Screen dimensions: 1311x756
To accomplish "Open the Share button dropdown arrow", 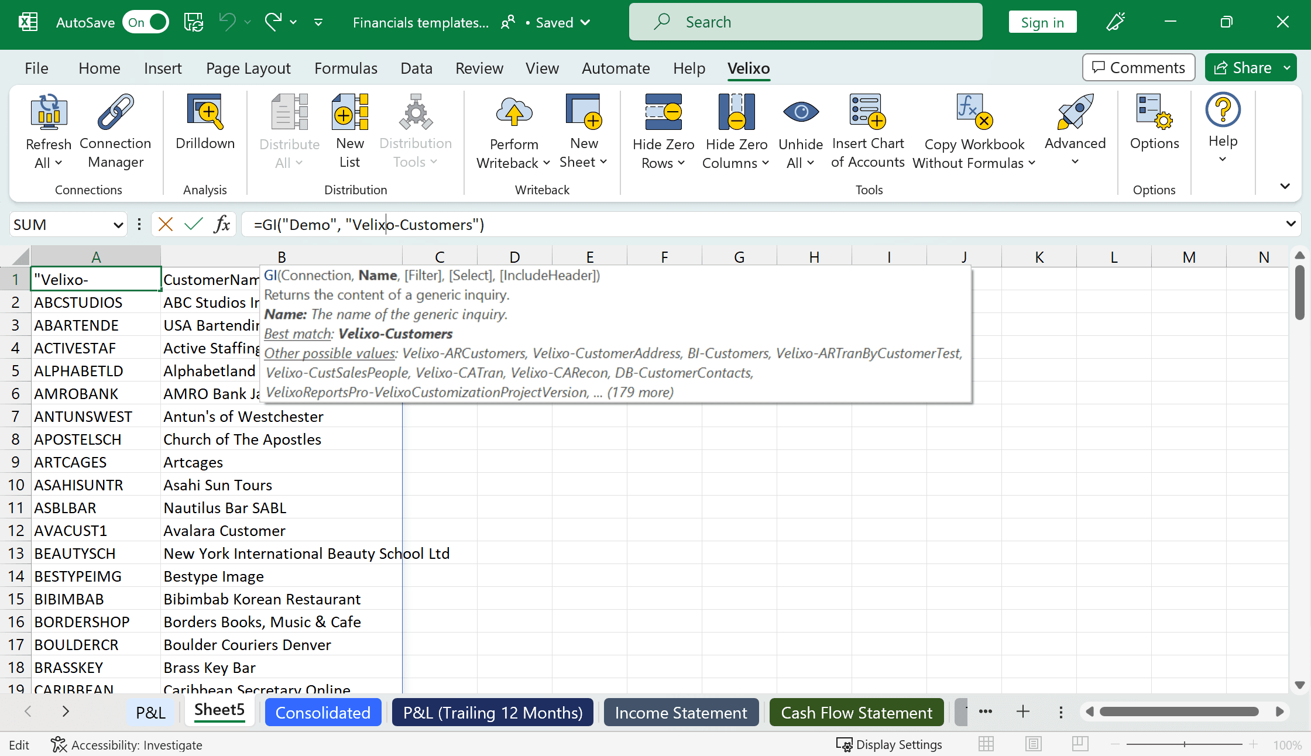I will [x=1287, y=68].
